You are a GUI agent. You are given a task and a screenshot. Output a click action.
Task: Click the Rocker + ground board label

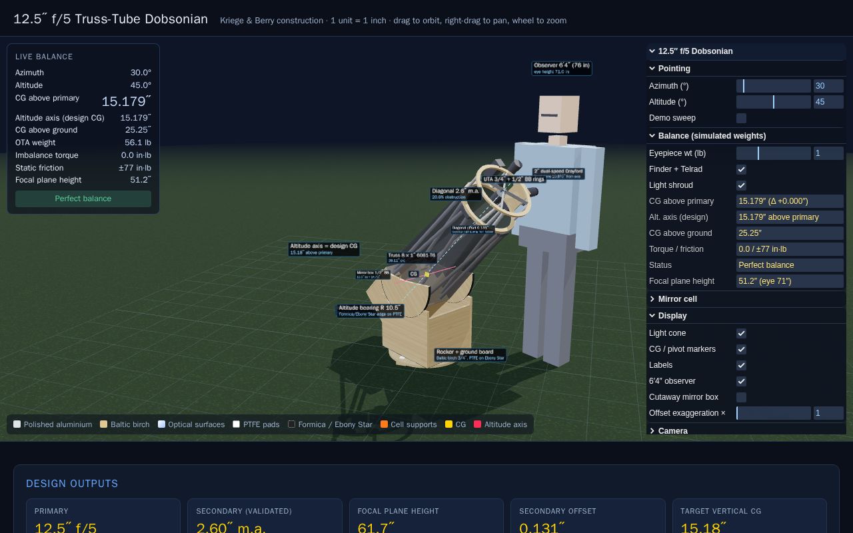pos(470,355)
